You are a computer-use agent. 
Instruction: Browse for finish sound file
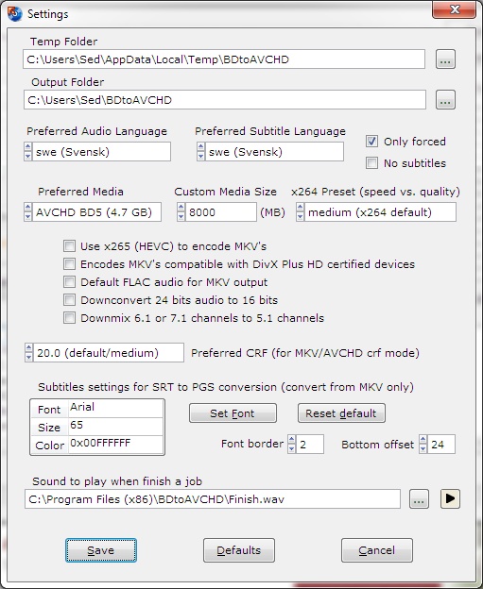(419, 499)
